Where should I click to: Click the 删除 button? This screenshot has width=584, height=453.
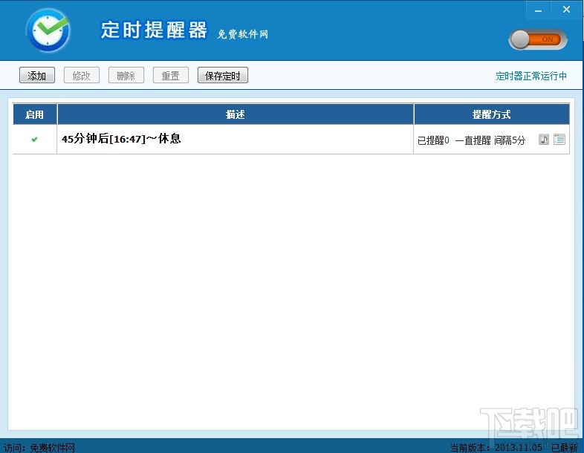(126, 76)
